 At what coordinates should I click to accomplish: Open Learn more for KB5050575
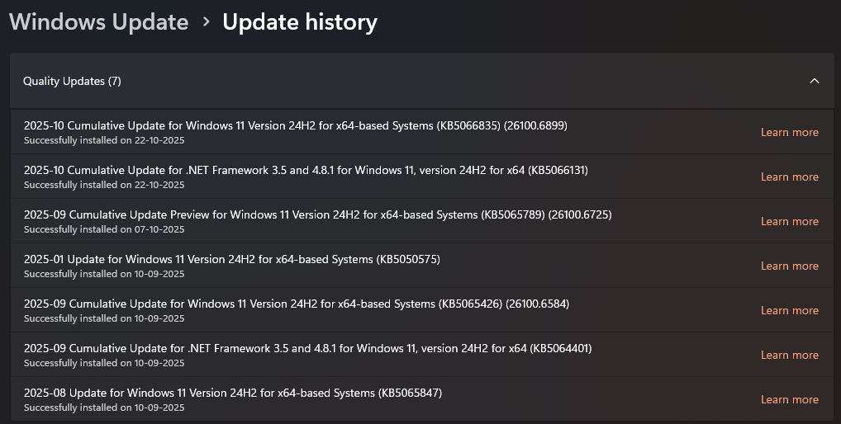pyautogui.click(x=789, y=266)
